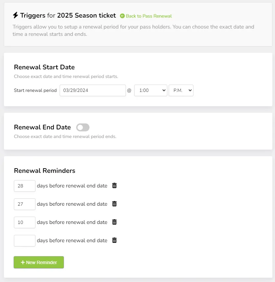Delete the 27 days reminder with trash icon

(x=114, y=204)
